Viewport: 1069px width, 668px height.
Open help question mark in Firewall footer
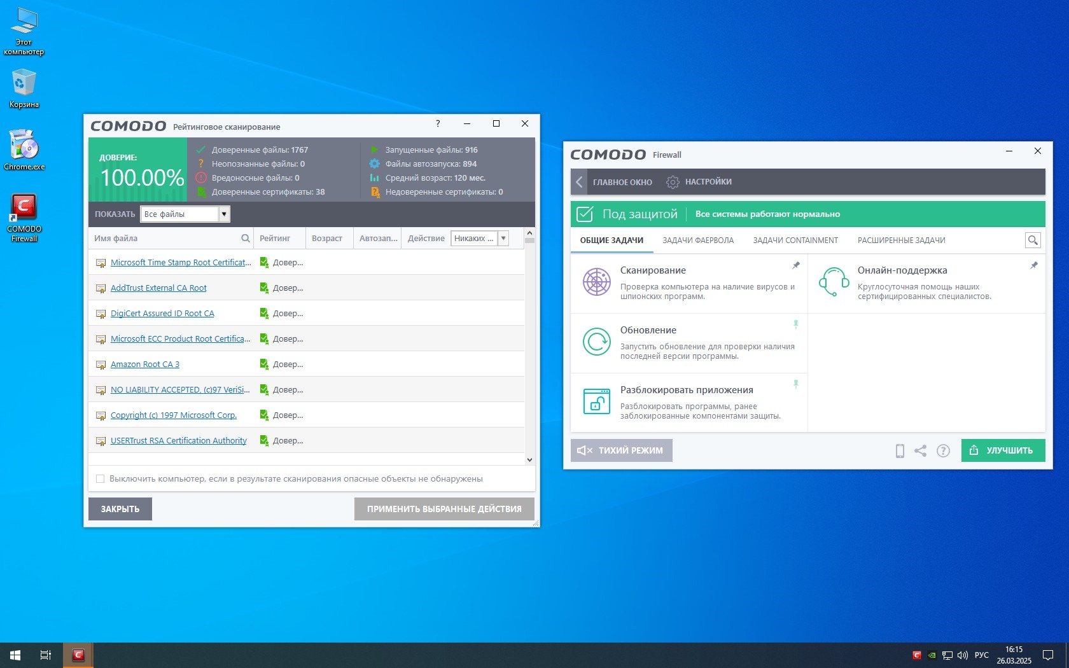point(943,450)
